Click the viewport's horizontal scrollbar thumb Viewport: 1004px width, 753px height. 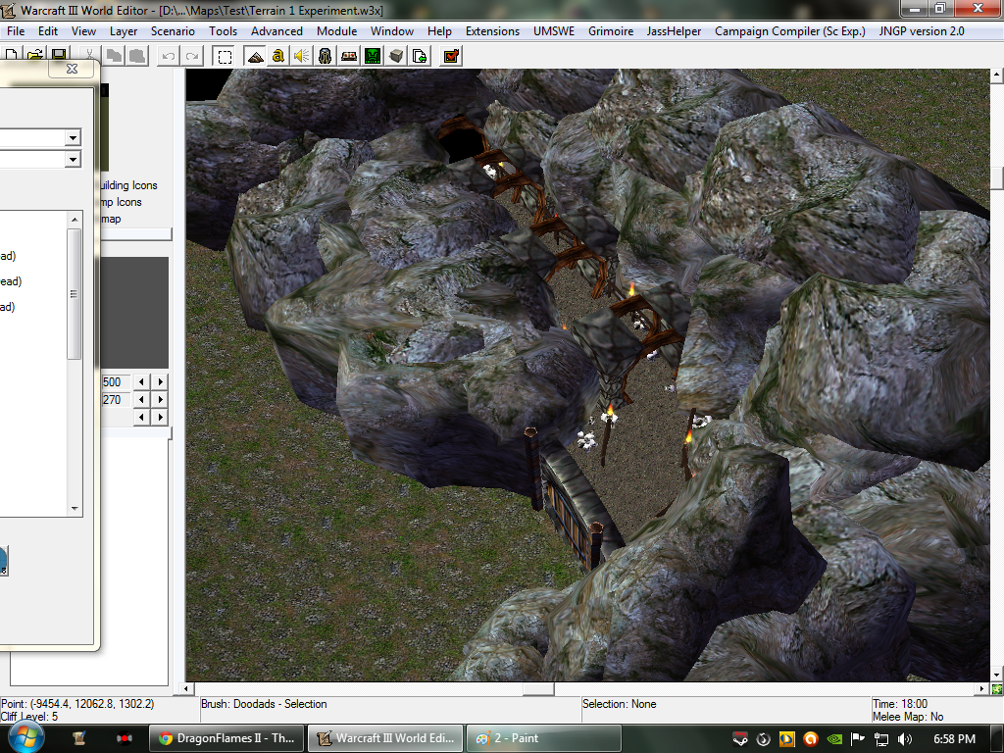pos(538,689)
